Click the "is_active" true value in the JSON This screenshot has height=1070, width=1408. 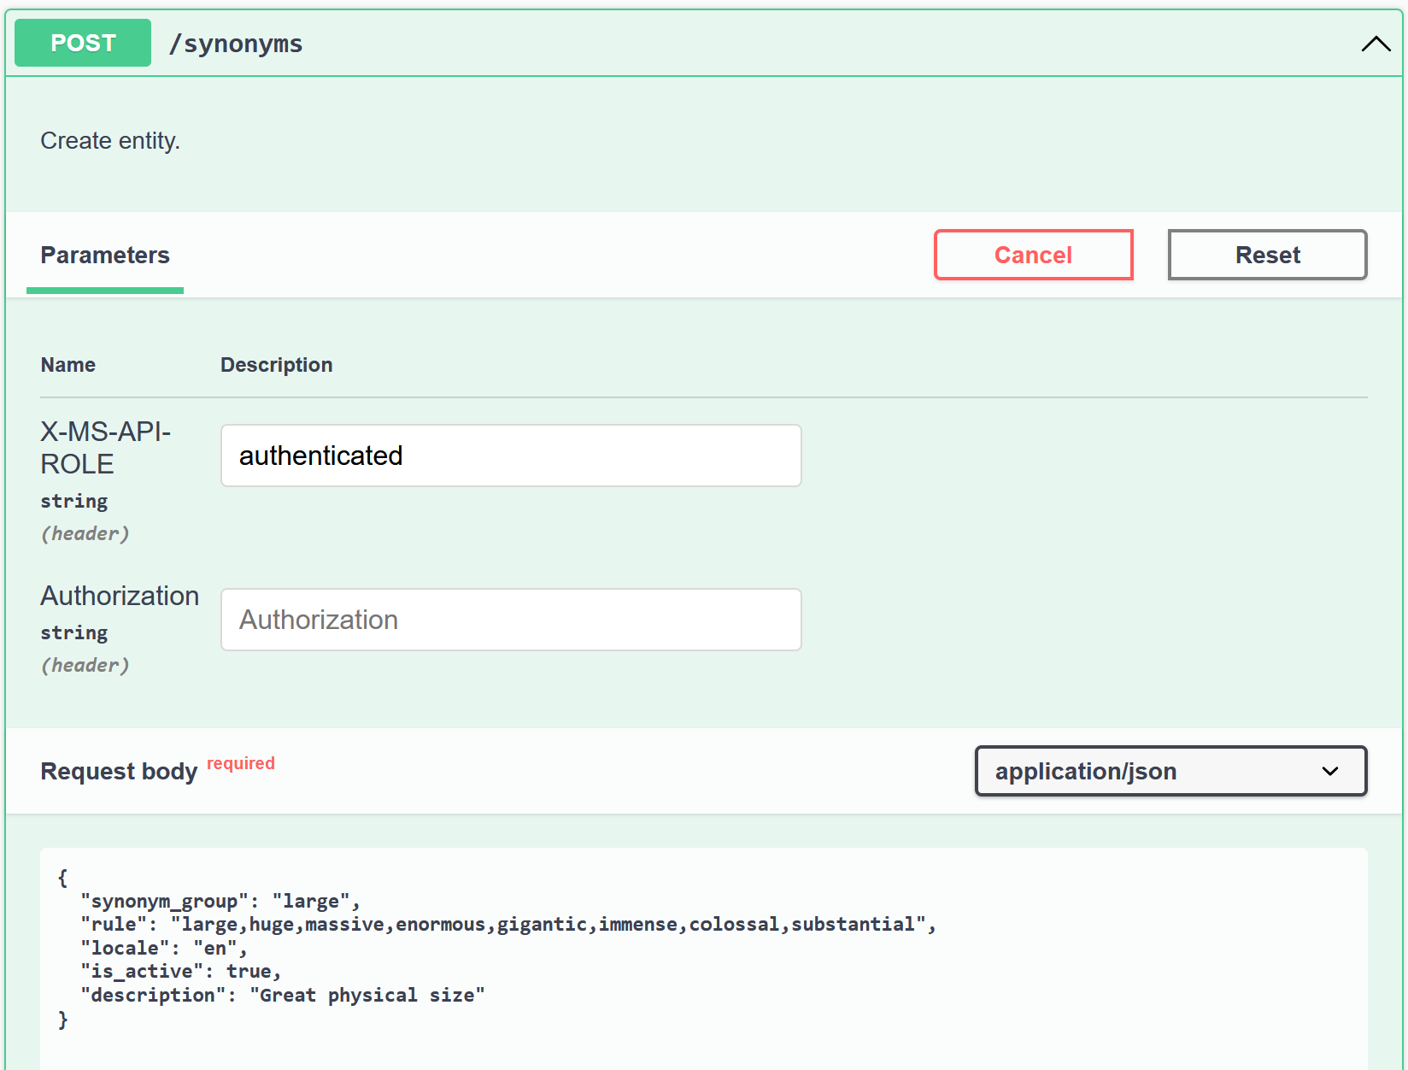[x=249, y=972]
